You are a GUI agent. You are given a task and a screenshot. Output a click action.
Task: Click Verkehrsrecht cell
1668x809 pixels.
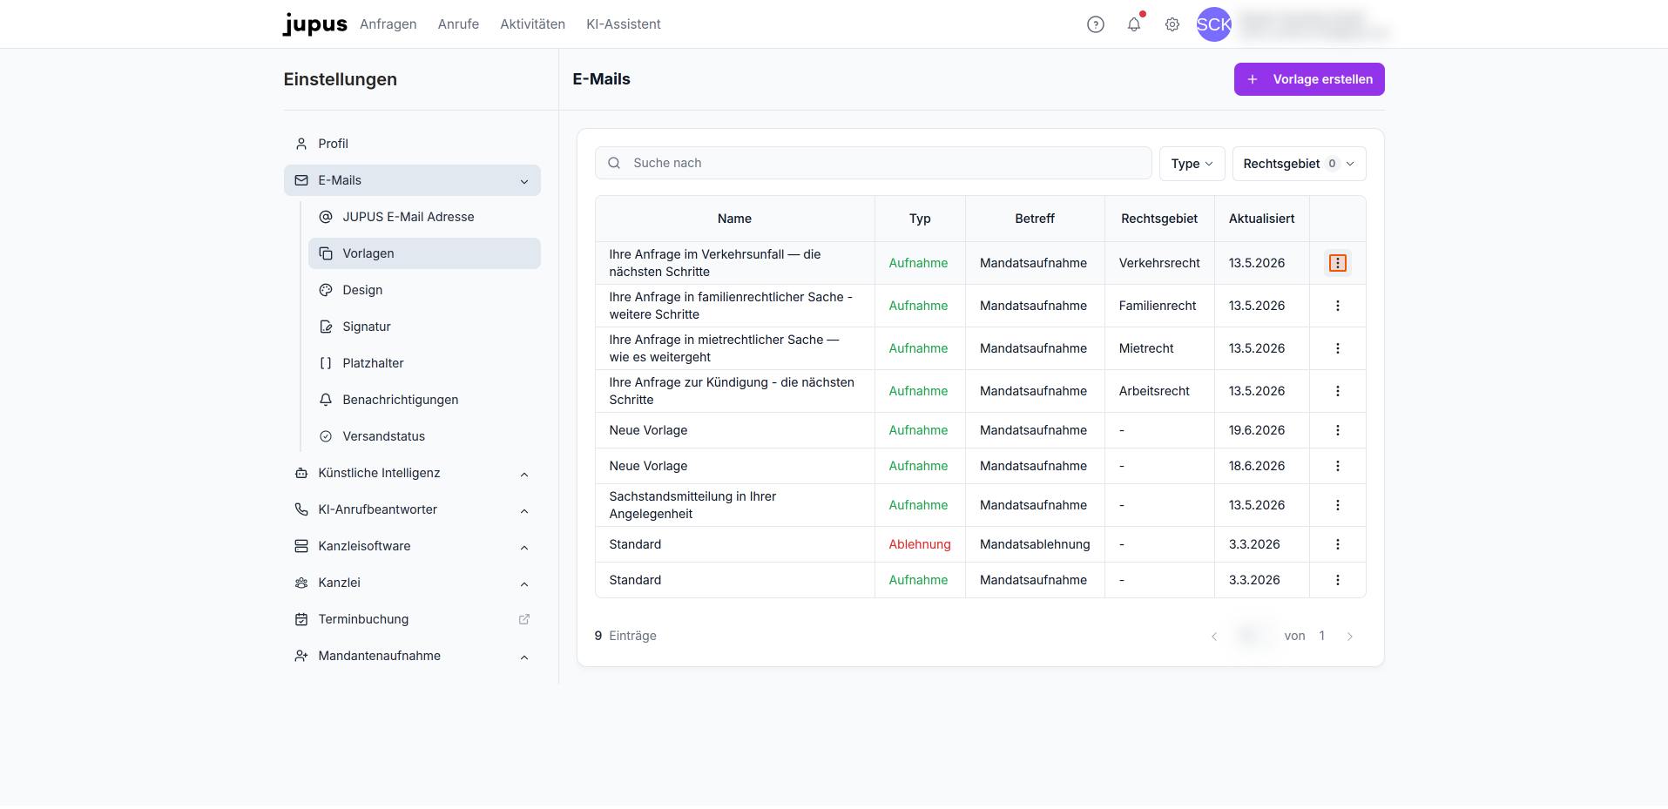point(1159,263)
